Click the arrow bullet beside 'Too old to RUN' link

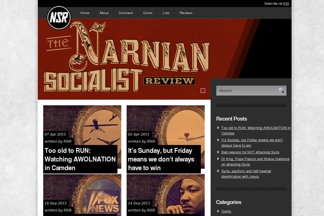pyautogui.click(x=218, y=128)
